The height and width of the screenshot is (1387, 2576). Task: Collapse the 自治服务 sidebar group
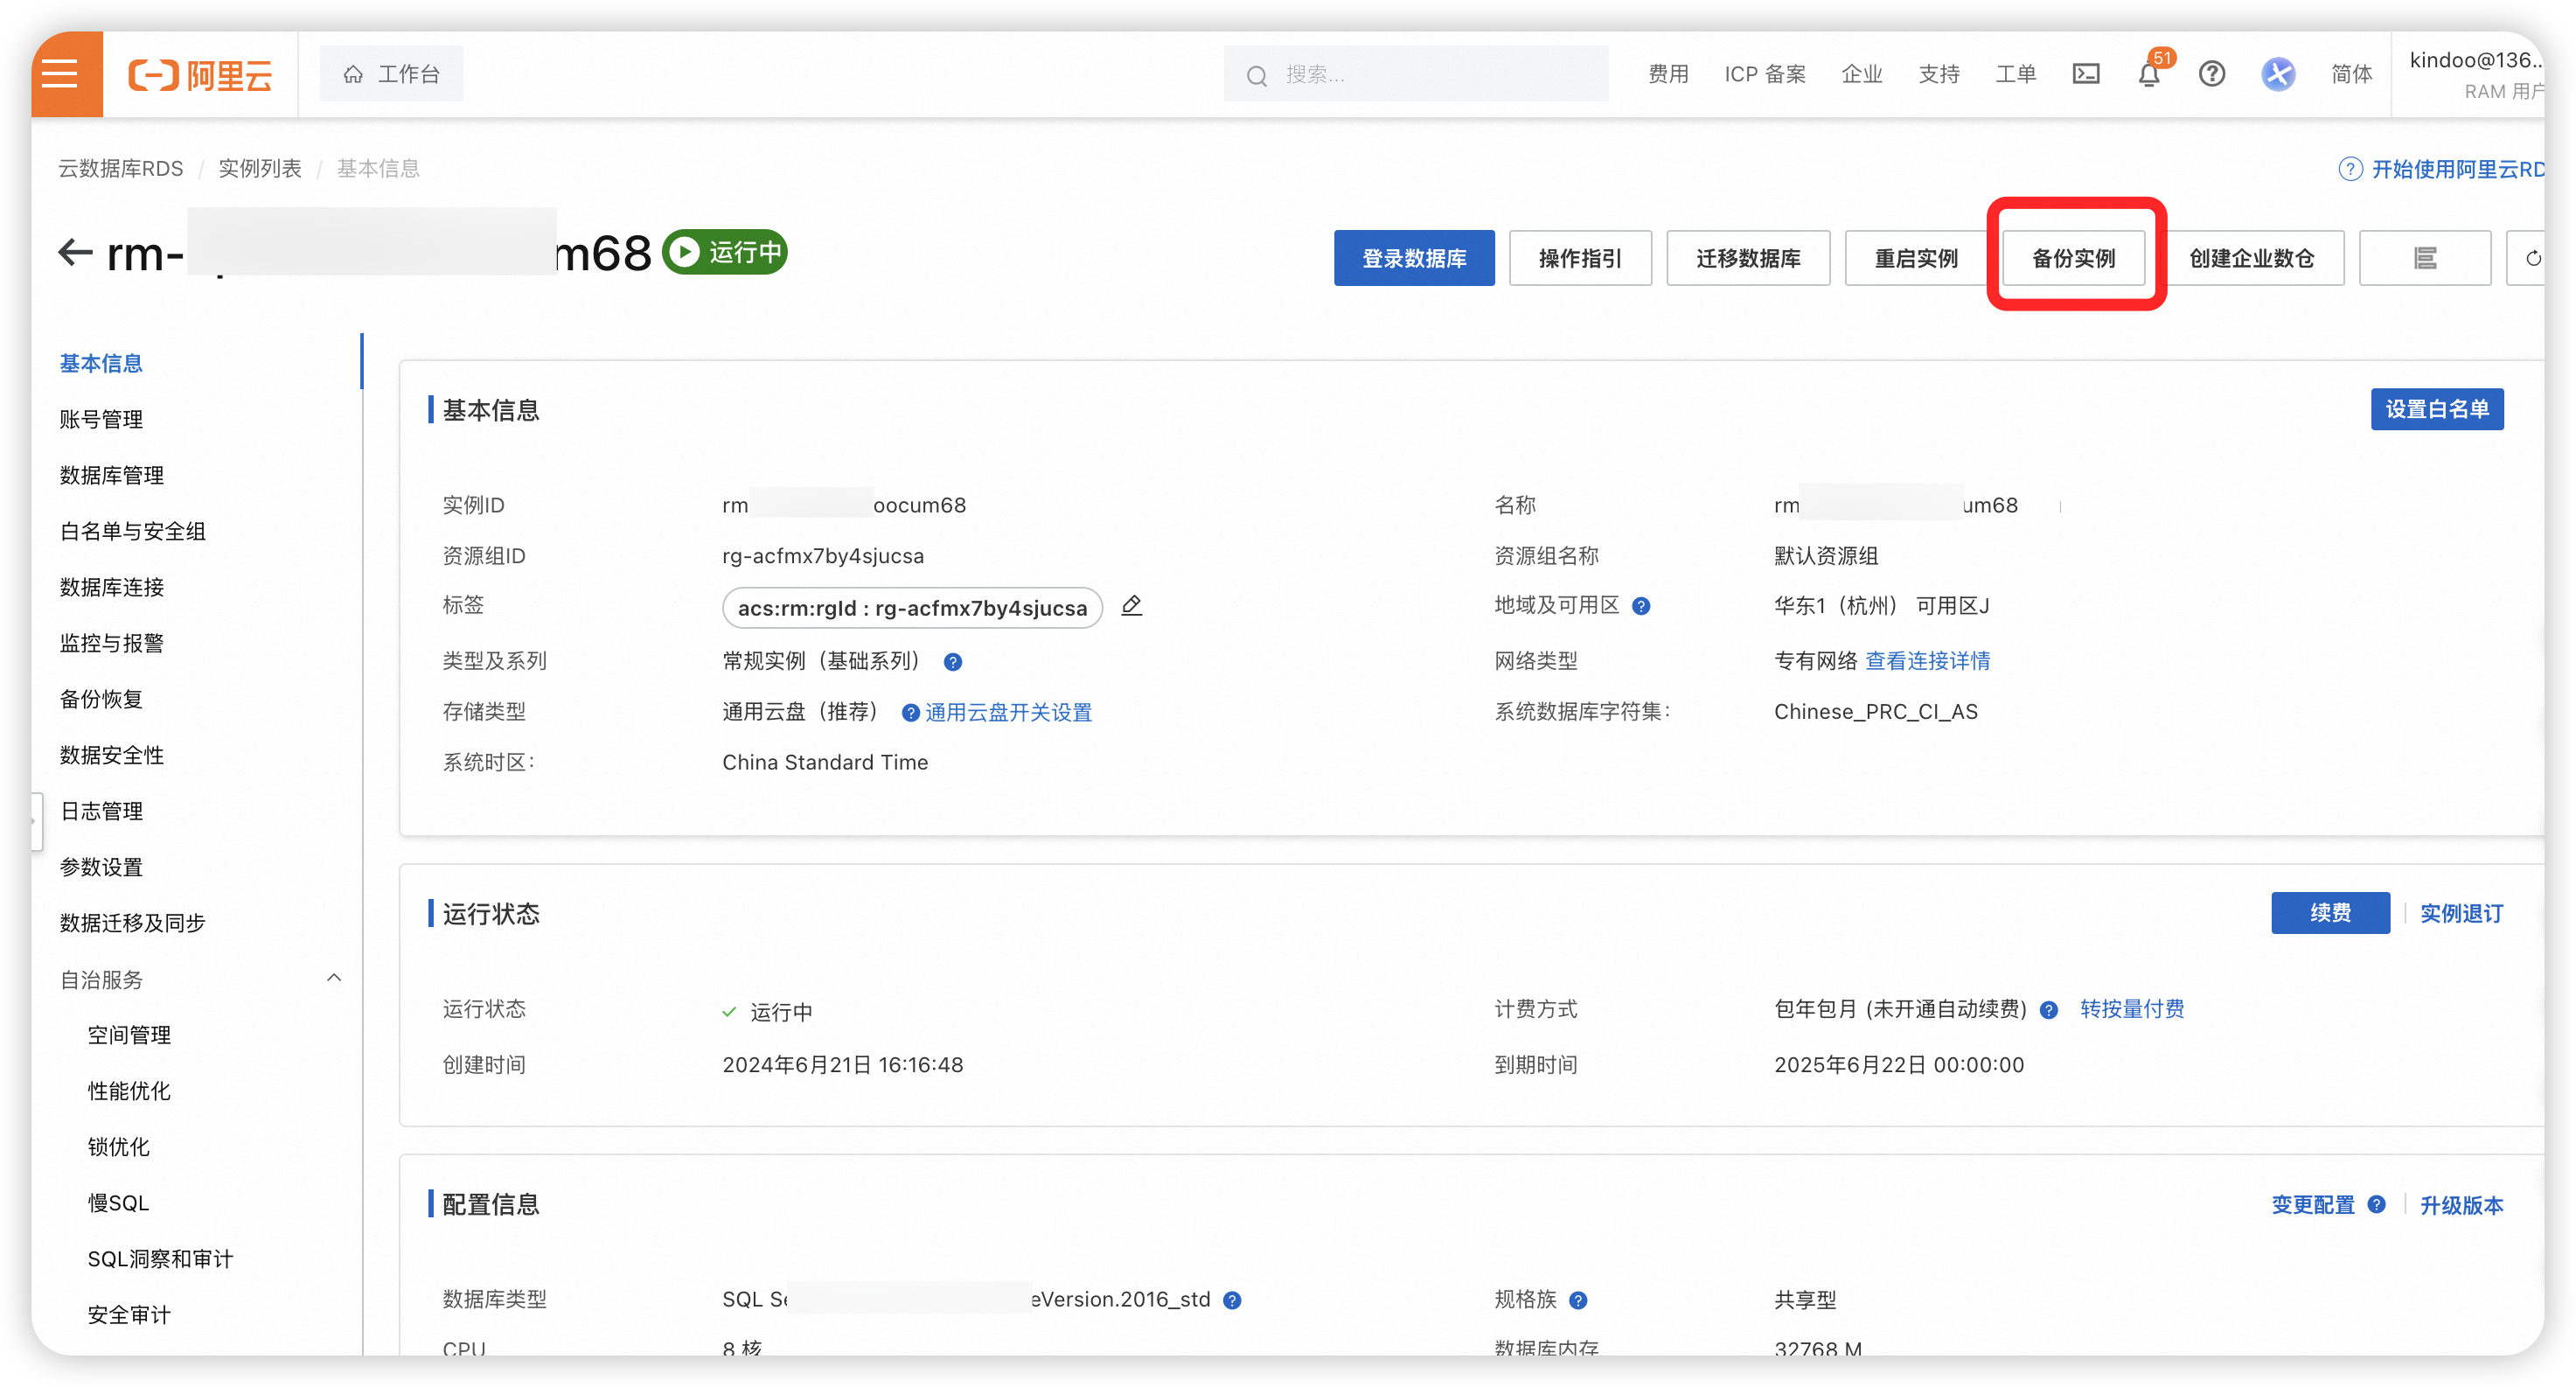click(334, 978)
